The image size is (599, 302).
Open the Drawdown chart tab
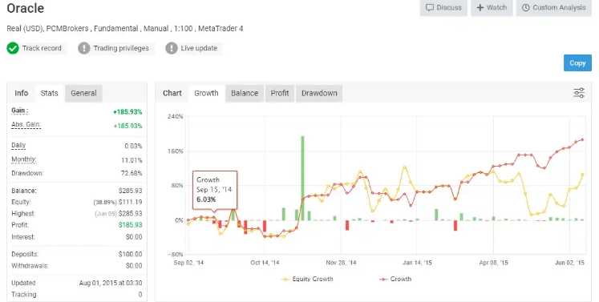319,93
